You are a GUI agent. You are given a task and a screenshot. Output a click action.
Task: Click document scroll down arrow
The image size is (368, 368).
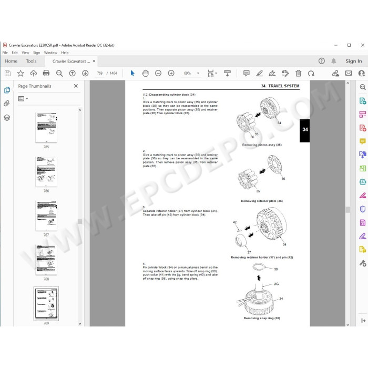(x=348, y=324)
